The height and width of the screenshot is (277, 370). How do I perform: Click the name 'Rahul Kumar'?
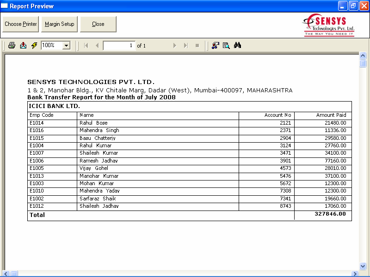point(96,145)
